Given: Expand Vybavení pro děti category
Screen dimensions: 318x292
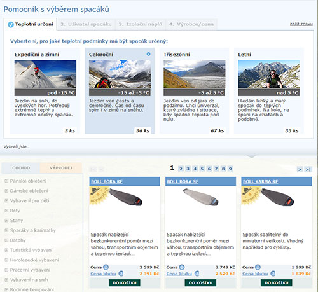Looking at the screenshot, I should 6,200.
